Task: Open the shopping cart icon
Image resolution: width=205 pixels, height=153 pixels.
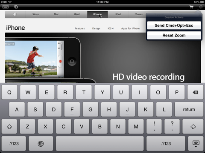Action: click(x=191, y=7)
